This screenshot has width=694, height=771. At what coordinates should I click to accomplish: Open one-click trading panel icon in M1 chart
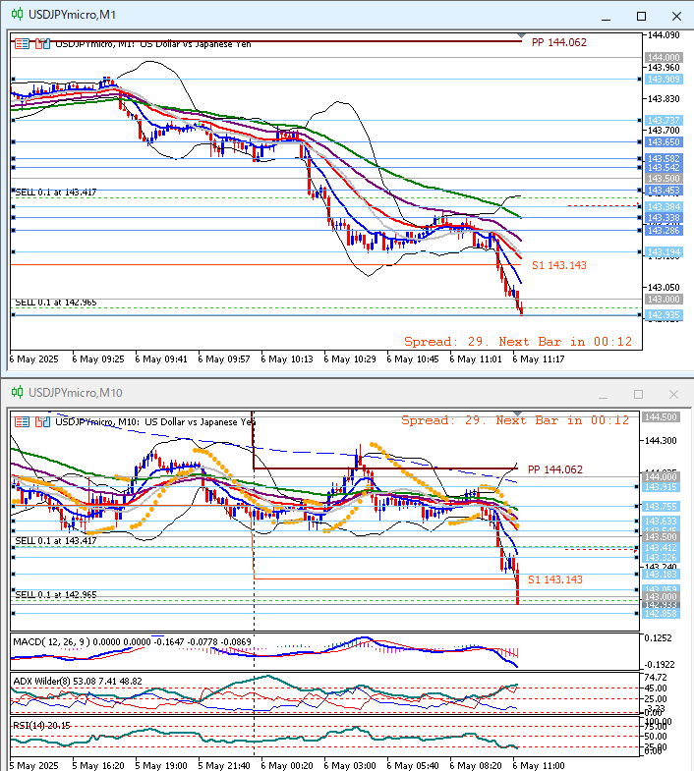pyautogui.click(x=22, y=44)
